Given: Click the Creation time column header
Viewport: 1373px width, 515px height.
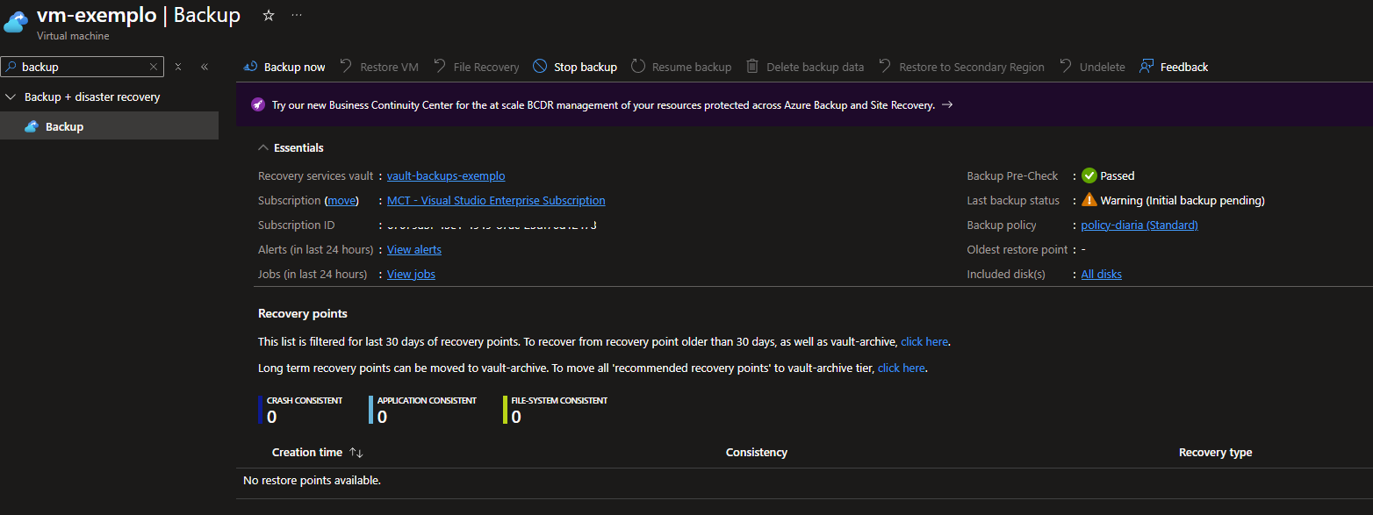Looking at the screenshot, I should pos(307,453).
